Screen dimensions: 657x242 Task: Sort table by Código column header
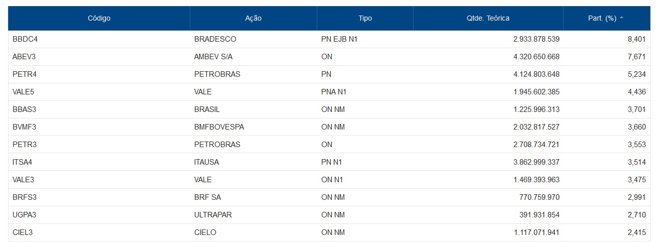pos(99,18)
